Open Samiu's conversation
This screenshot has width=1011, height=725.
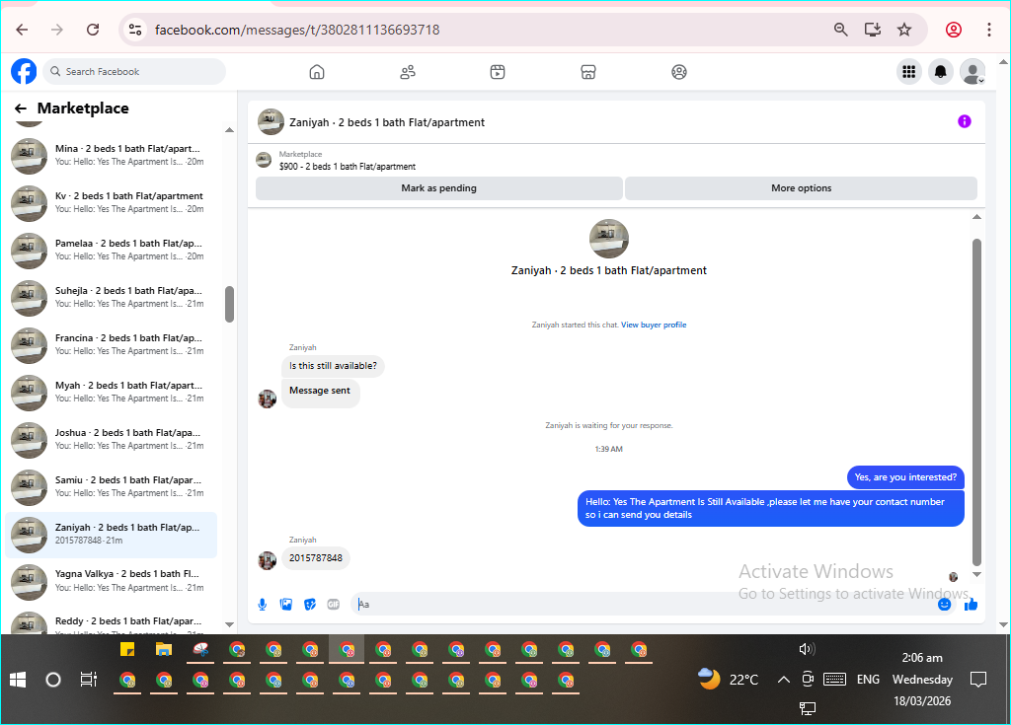coord(111,486)
